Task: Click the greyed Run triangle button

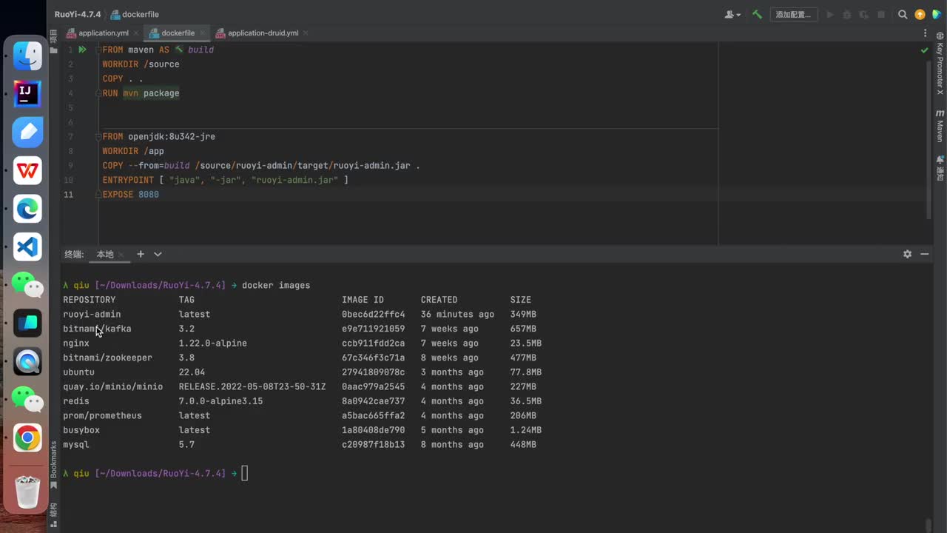Action: [x=830, y=14]
